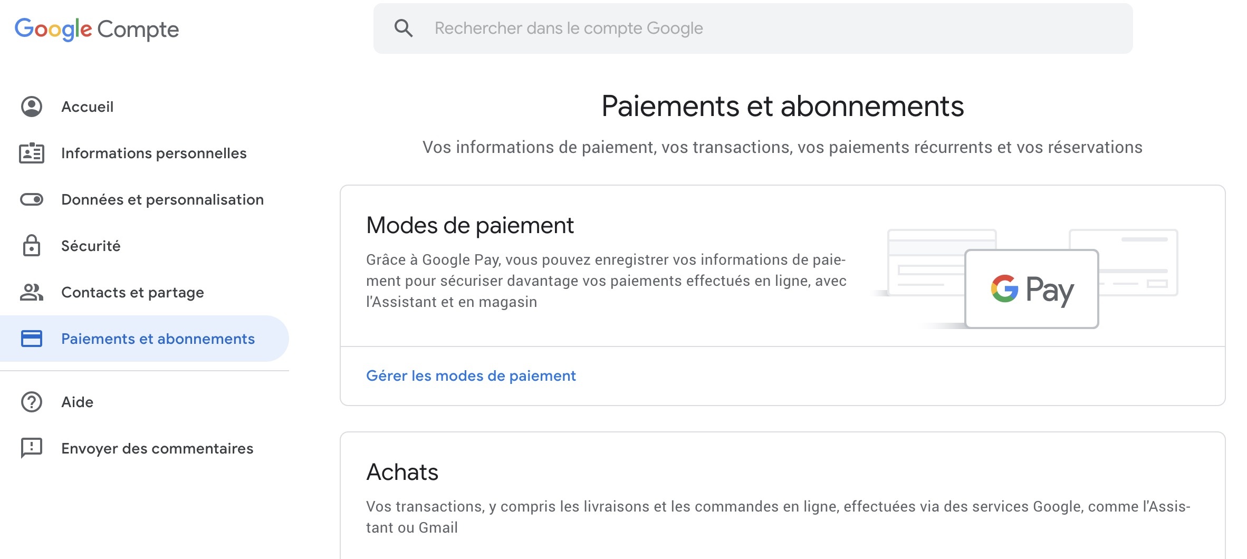Select the Accueil person icon
This screenshot has height=559, width=1247.
(31, 107)
